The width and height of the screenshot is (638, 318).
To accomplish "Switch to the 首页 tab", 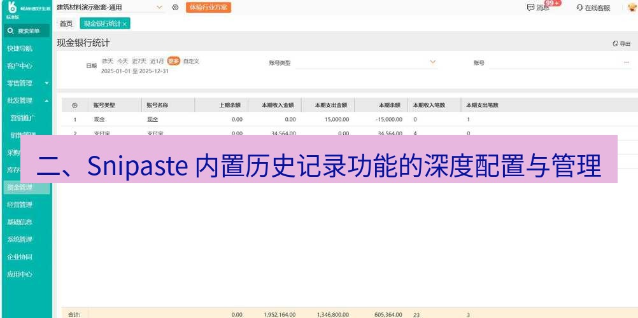I will click(66, 24).
